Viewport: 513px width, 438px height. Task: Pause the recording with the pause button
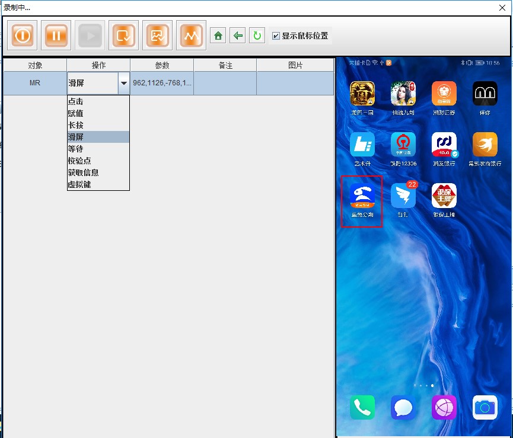56,36
